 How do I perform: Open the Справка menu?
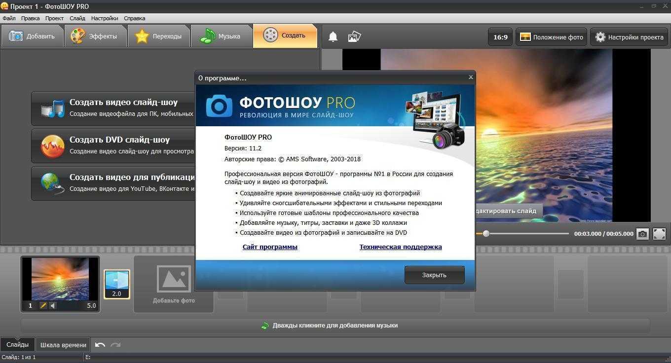click(x=134, y=18)
